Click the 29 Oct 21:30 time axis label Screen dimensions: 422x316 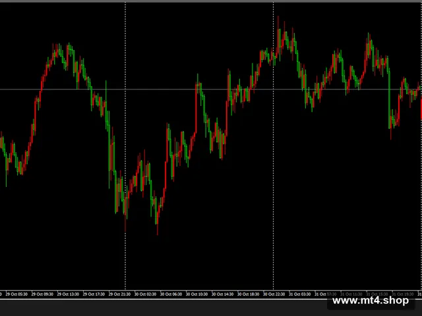point(119,294)
